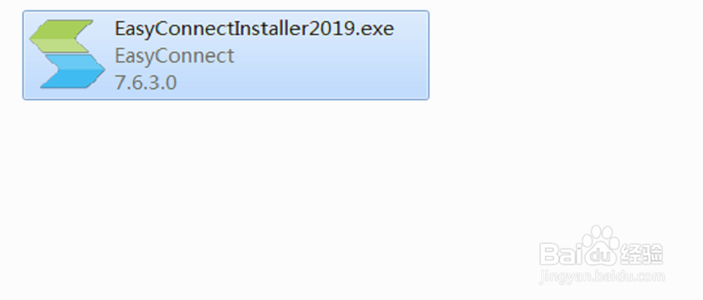Select the EasyConnectInstaller2019.exe file name
Screen dimensions: 703x300
pos(254,29)
